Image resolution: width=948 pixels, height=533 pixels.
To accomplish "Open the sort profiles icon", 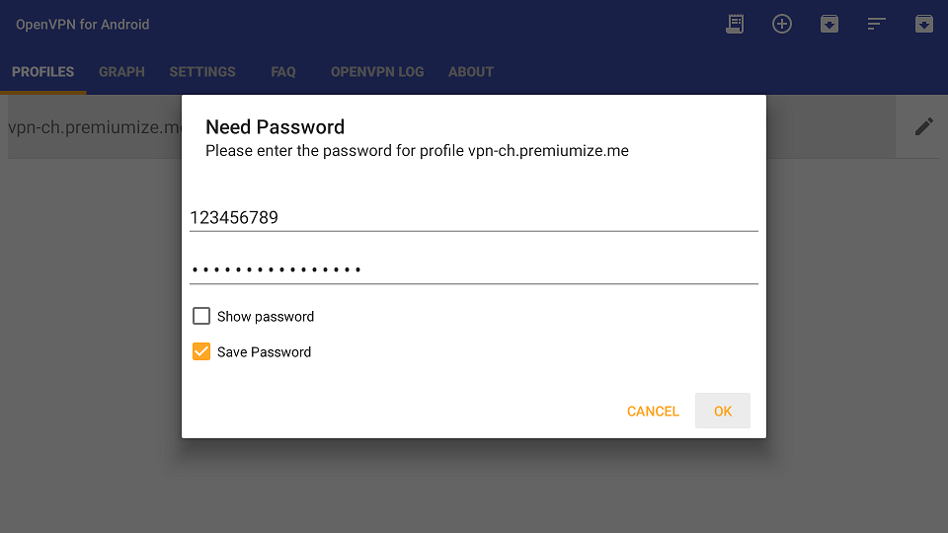I will point(876,24).
